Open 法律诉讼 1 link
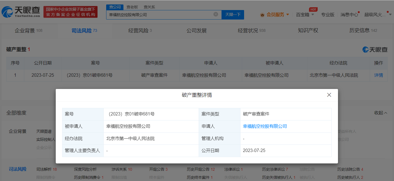Image resolution: width=394 pixels, height=181 pixels. click(234, 169)
